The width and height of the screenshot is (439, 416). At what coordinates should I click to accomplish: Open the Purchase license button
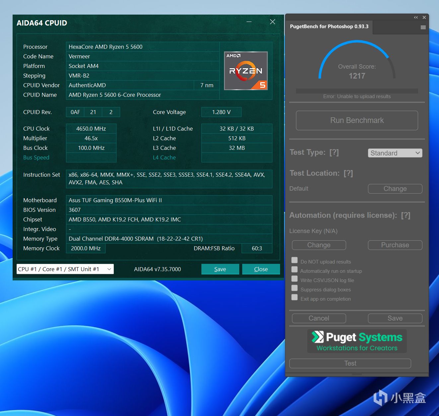(395, 245)
